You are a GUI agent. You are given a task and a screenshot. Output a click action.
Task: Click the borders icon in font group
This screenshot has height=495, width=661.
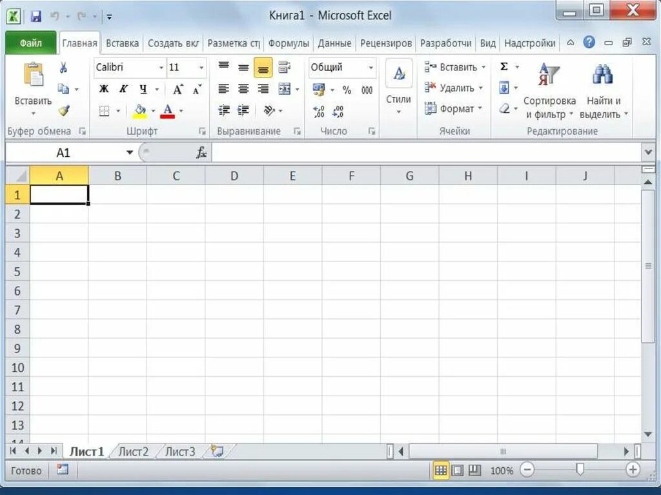point(104,111)
